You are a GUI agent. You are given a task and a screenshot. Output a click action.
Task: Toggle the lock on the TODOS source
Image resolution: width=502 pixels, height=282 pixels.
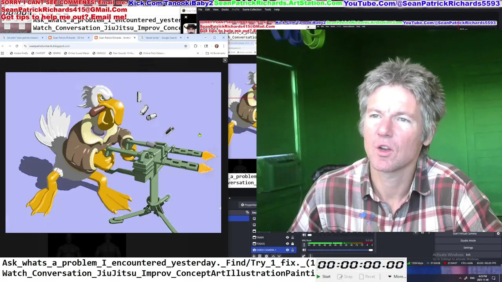click(x=293, y=244)
